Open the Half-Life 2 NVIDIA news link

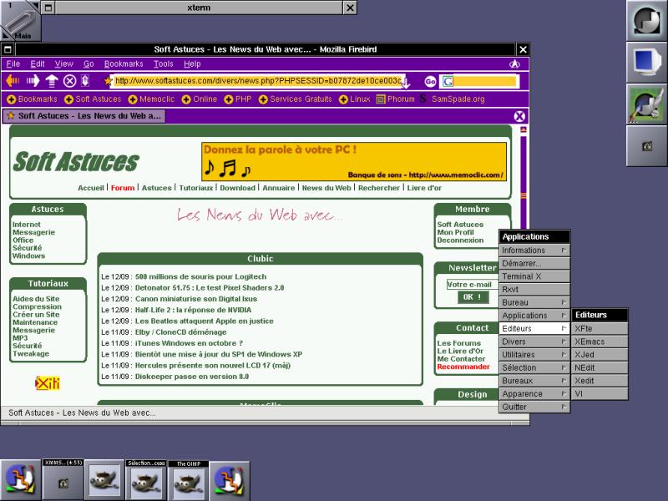pyautogui.click(x=193, y=310)
